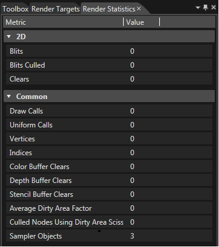Click the Sampler Objects value 3
The height and width of the screenshot is (247, 219).
(x=132, y=236)
